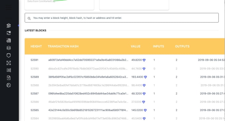Select the timestamp in row 52589
The width and height of the screenshot is (225, 121).
click(x=212, y=77)
